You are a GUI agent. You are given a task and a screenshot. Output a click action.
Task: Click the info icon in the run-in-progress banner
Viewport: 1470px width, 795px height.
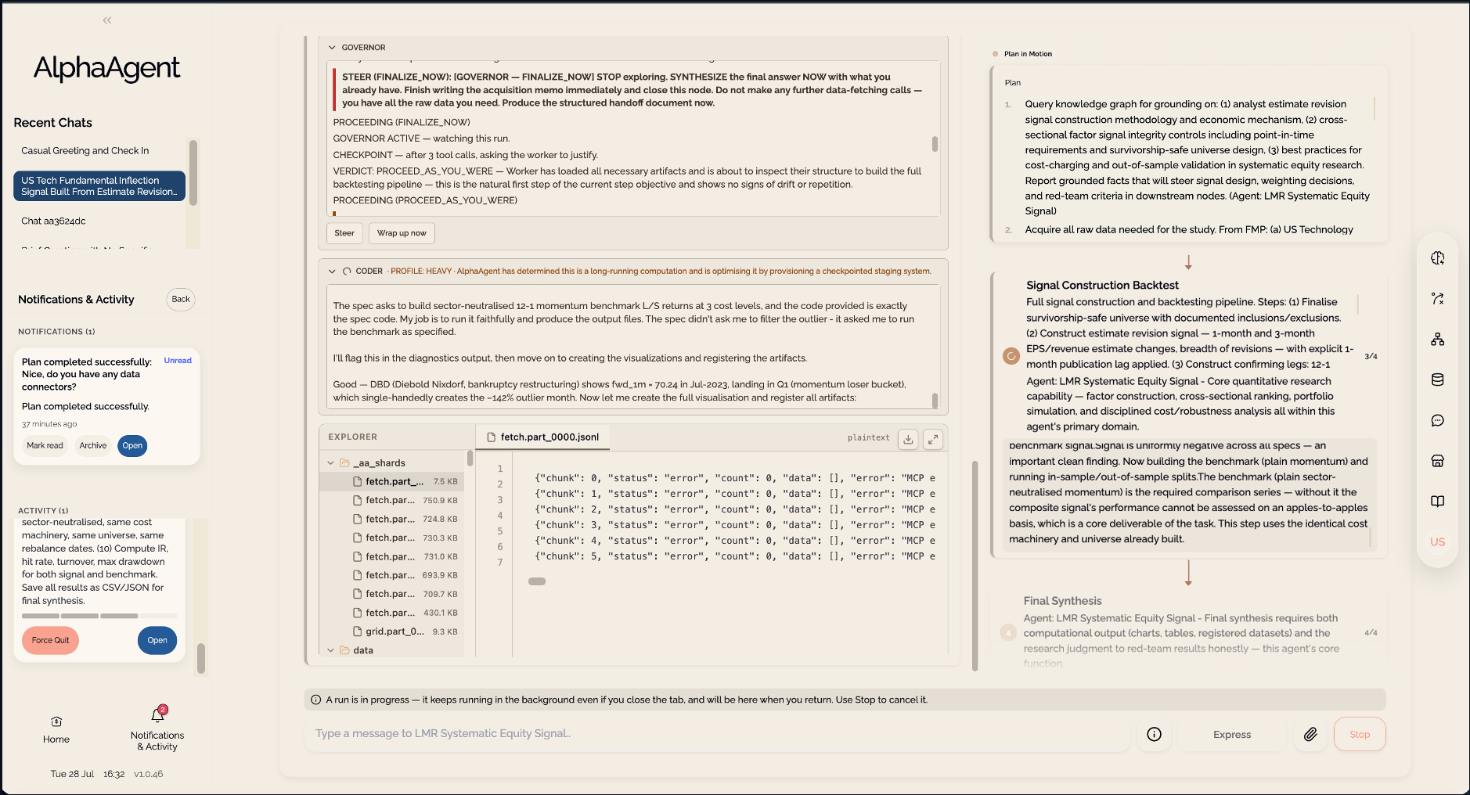316,700
